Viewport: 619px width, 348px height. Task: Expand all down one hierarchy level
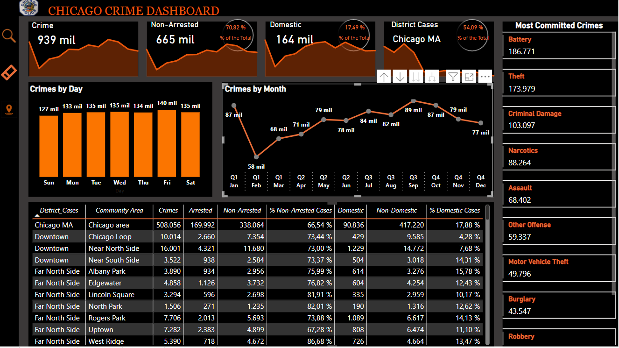(x=432, y=77)
